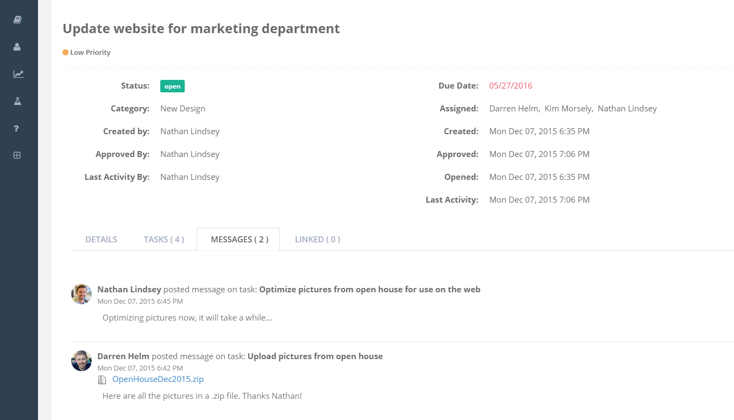
Task: Click the due date 05/27/2016
Action: [x=511, y=86]
